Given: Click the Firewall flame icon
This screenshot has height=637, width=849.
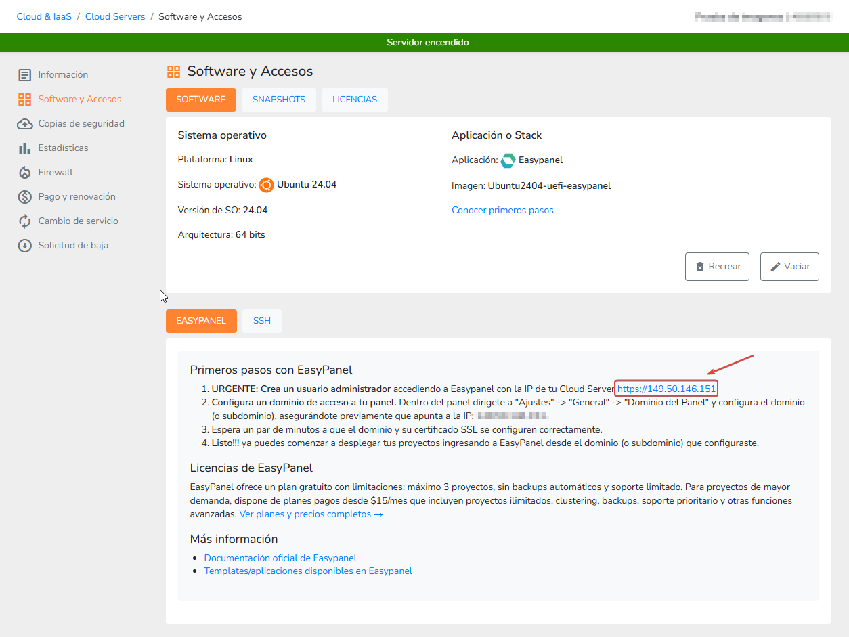Looking at the screenshot, I should 25,173.
